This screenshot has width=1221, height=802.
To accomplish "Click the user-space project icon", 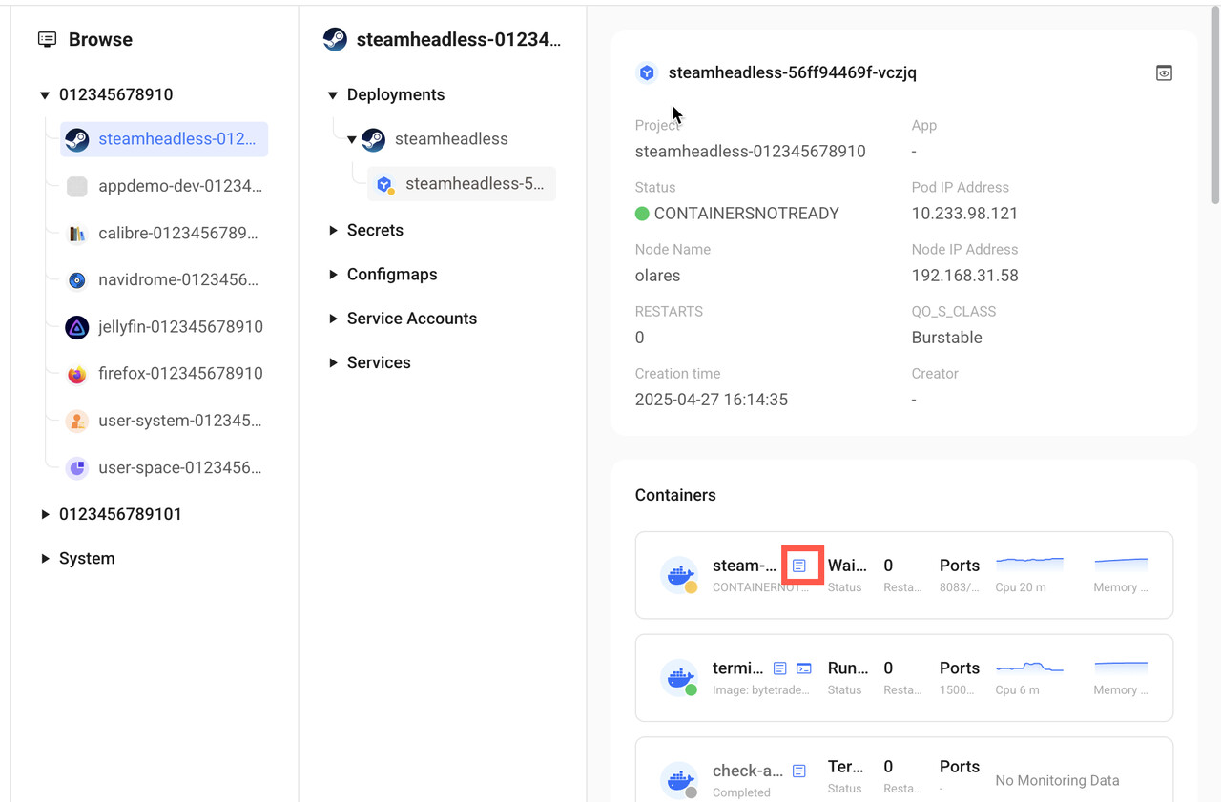I will 77,467.
